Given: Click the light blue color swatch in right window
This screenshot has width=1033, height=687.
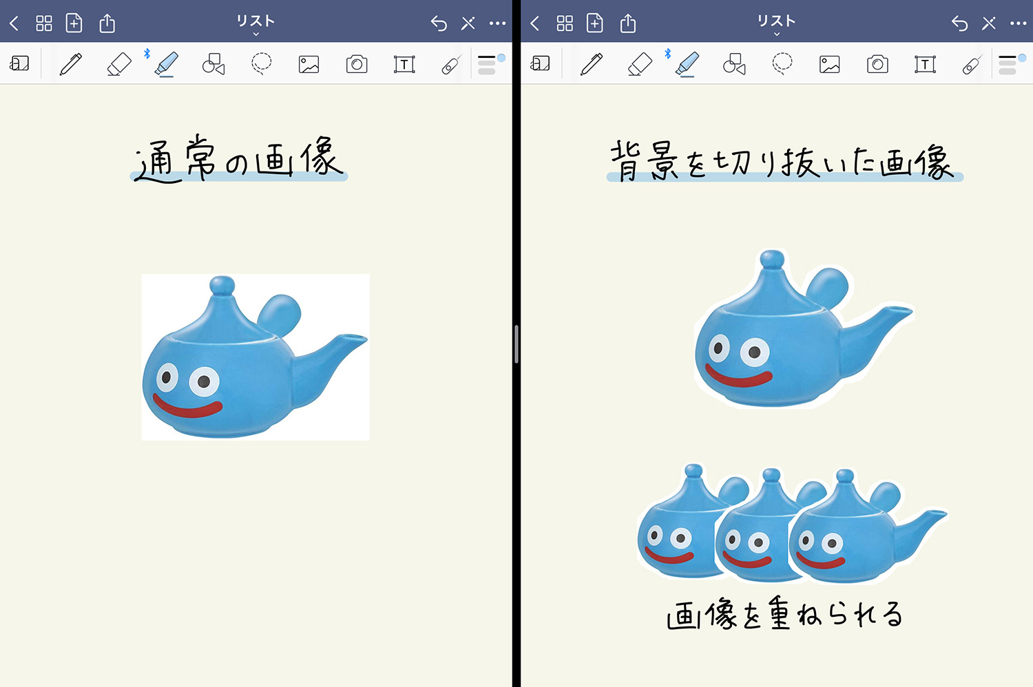Looking at the screenshot, I should pyautogui.click(x=1022, y=58).
